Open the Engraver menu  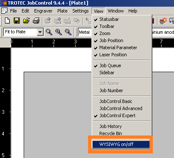pyautogui.click(x=43, y=11)
